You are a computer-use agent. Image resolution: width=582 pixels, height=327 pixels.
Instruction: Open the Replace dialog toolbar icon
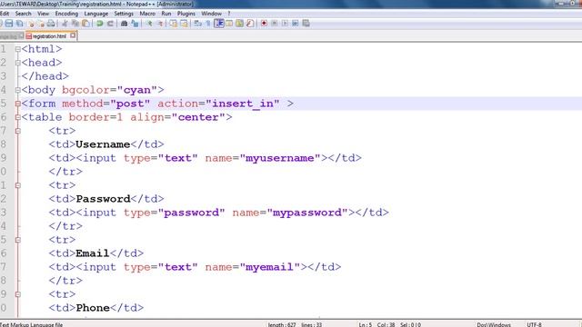[x=135, y=24]
